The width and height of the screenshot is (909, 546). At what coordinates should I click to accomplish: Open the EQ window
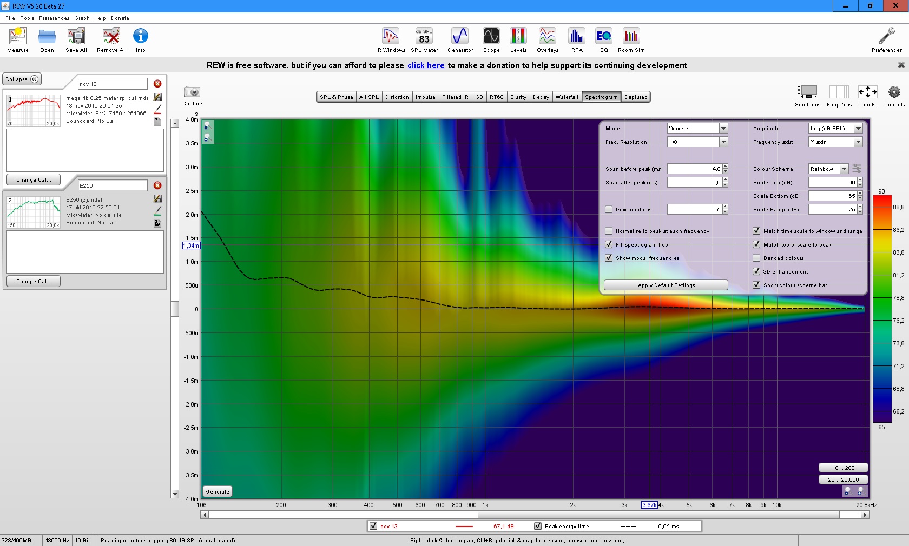[604, 40]
